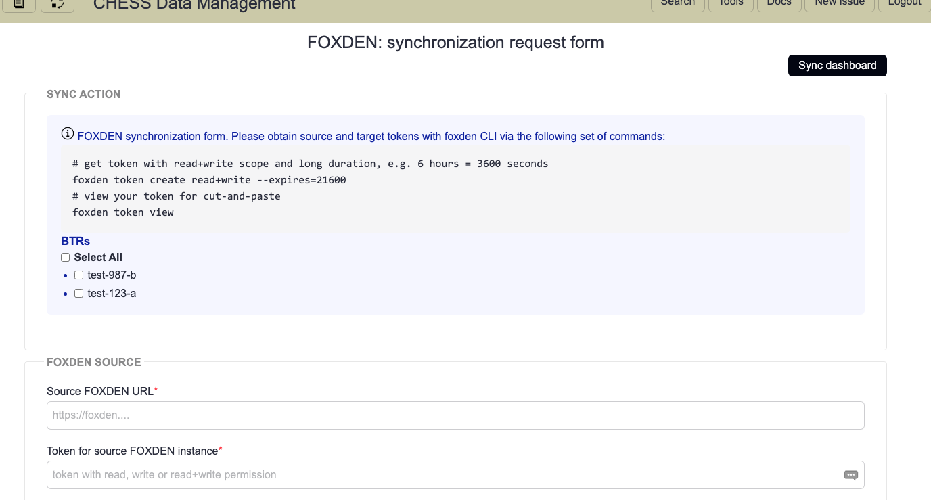
Task: Follow the foxden CLI link
Action: (x=470, y=137)
